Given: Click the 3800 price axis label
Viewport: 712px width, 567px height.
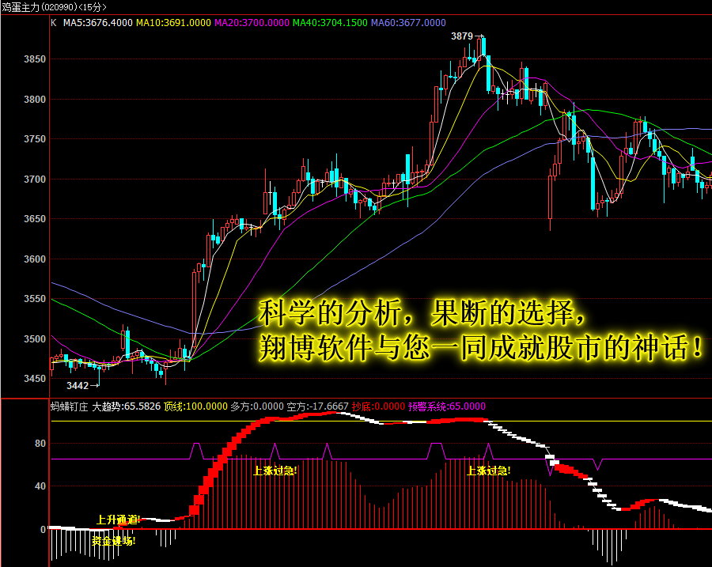Looking at the screenshot, I should click(x=35, y=100).
